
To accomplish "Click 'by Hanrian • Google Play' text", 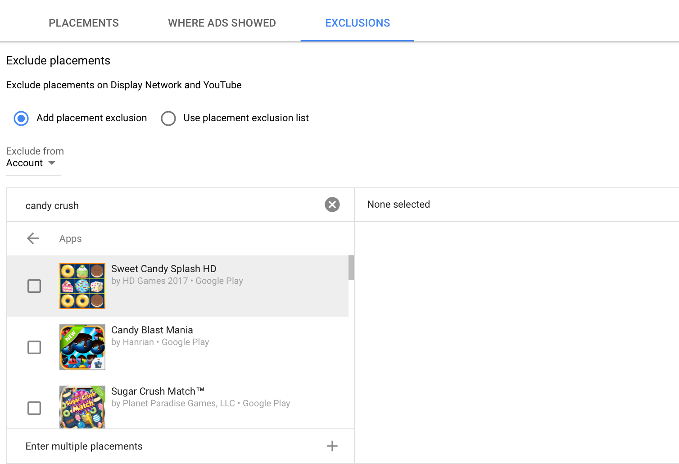I will click(160, 342).
